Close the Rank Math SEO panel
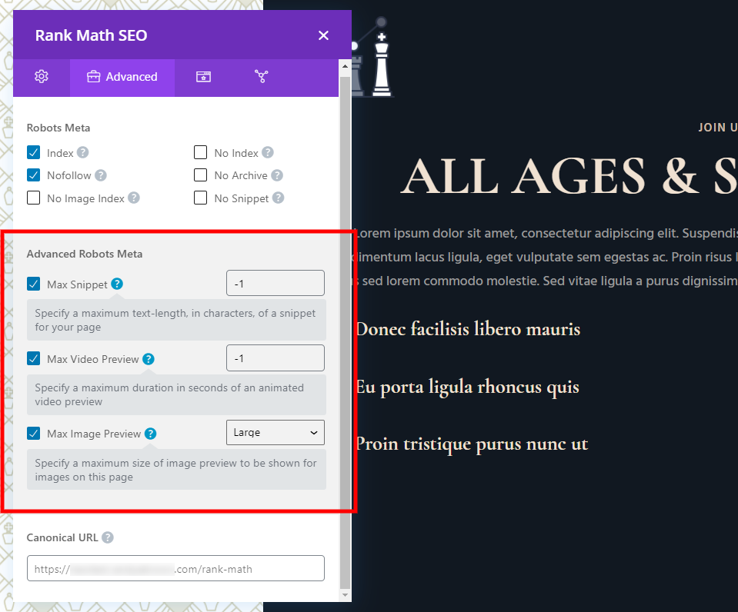Image resolution: width=738 pixels, height=612 pixels. click(x=323, y=35)
